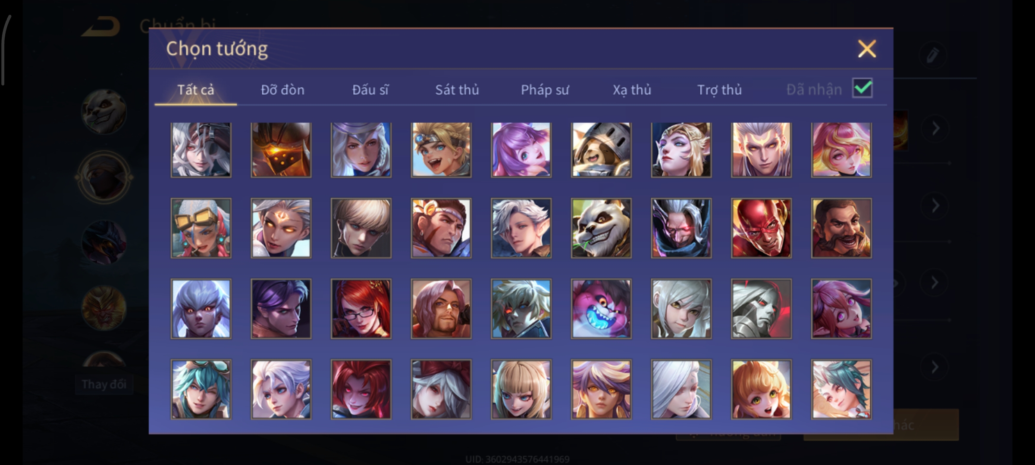Pick the hero wearing yellow goggles
Image resolution: width=1035 pixels, height=465 pixels.
(201, 228)
